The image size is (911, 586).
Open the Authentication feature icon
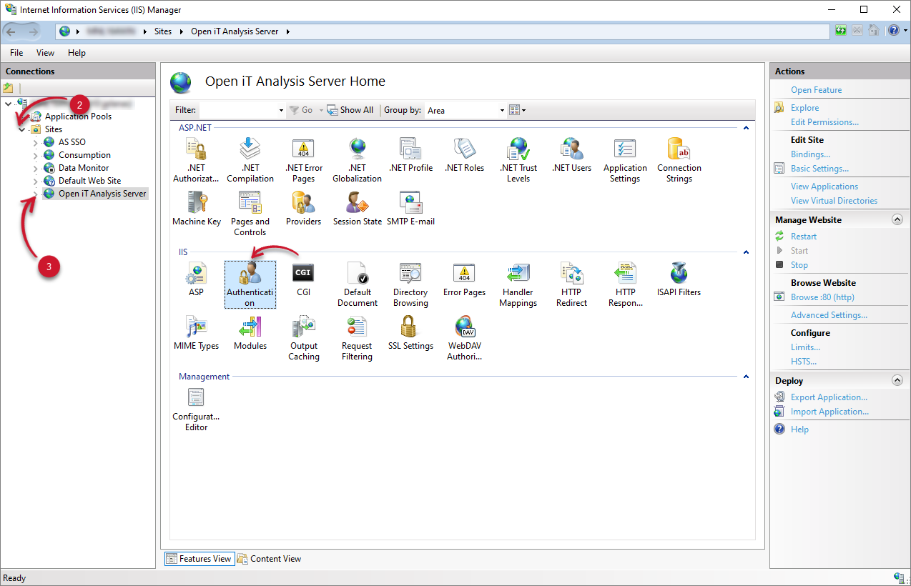click(250, 283)
